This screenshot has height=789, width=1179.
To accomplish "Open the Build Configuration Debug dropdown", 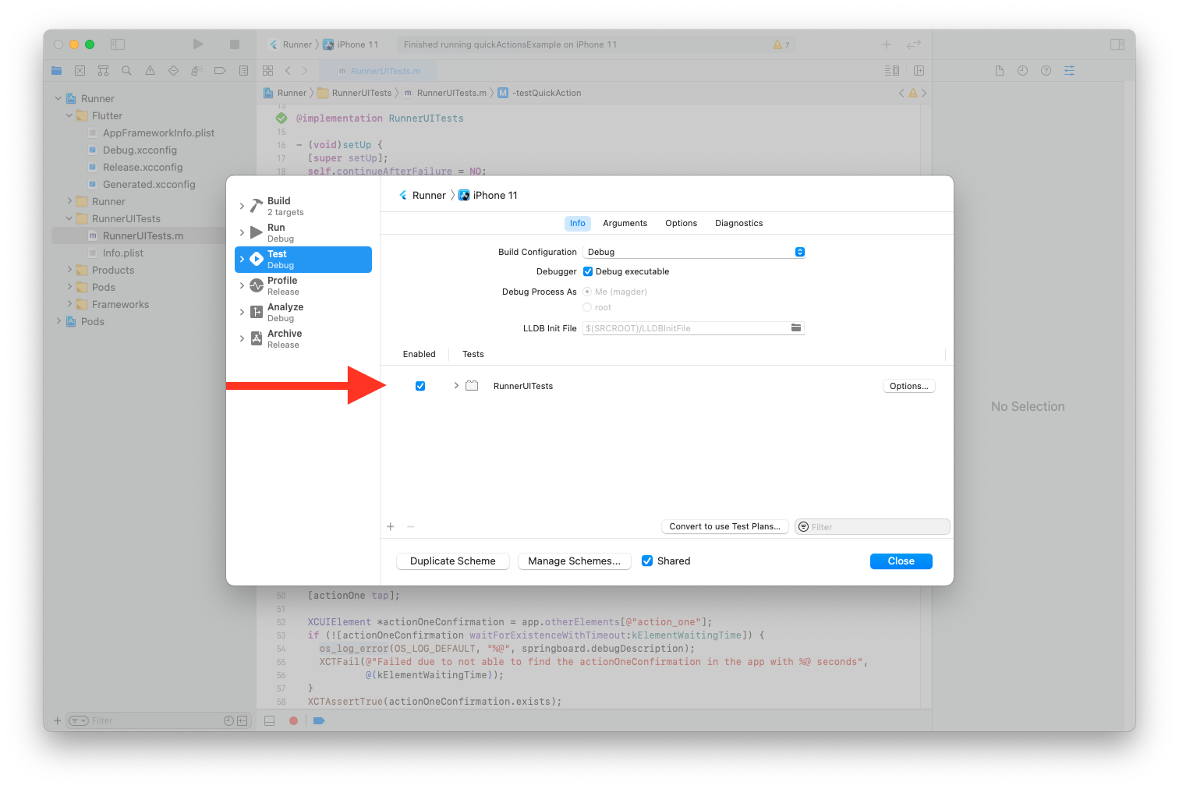I will (694, 252).
